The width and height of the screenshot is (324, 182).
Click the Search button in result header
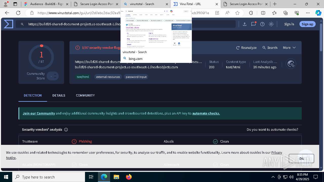point(270,48)
